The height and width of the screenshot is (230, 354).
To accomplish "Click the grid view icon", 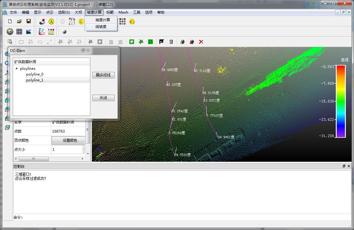I will 19,32.
